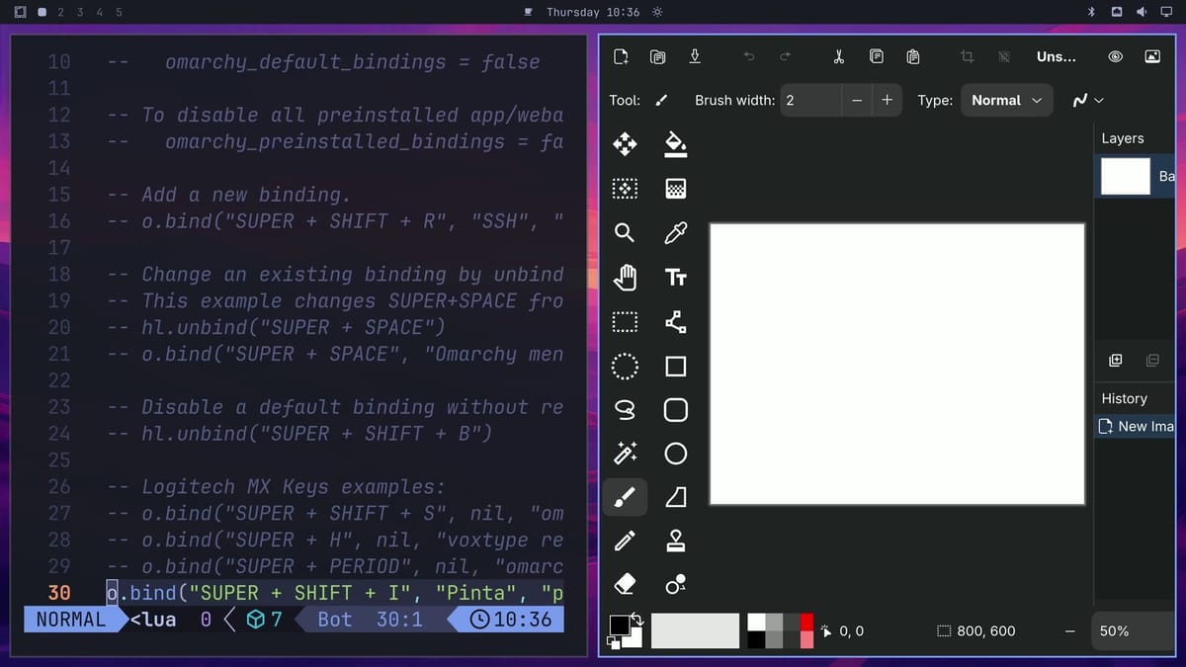Create a new image in Pinta
This screenshot has height=667, width=1186.
click(x=621, y=56)
